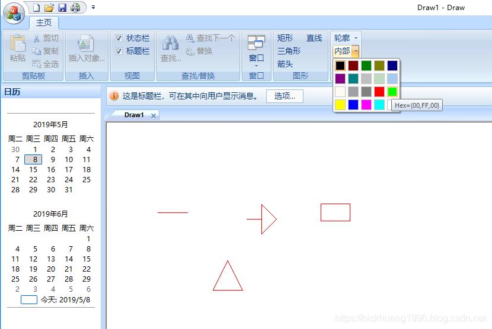
Task: Close the Draw1 document tab
Action: pyautogui.click(x=154, y=115)
